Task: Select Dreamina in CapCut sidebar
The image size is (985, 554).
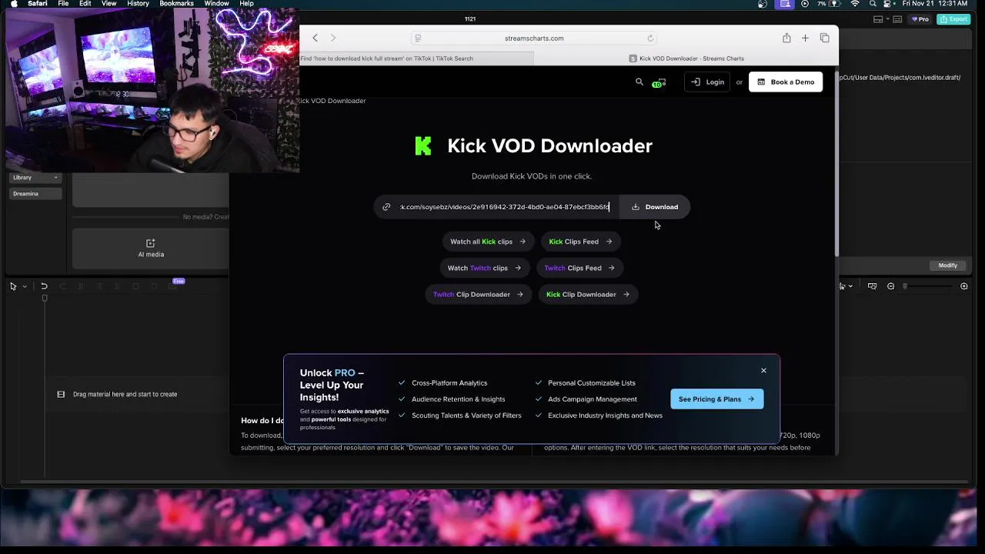Action: 35,194
